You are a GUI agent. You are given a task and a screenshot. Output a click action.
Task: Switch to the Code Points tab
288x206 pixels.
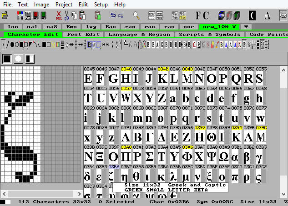click(x=267, y=35)
